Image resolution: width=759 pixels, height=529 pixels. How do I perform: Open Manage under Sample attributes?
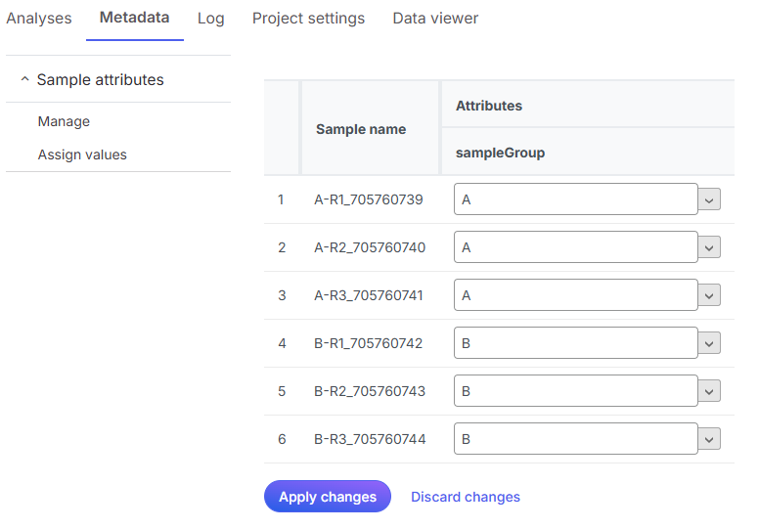(64, 121)
